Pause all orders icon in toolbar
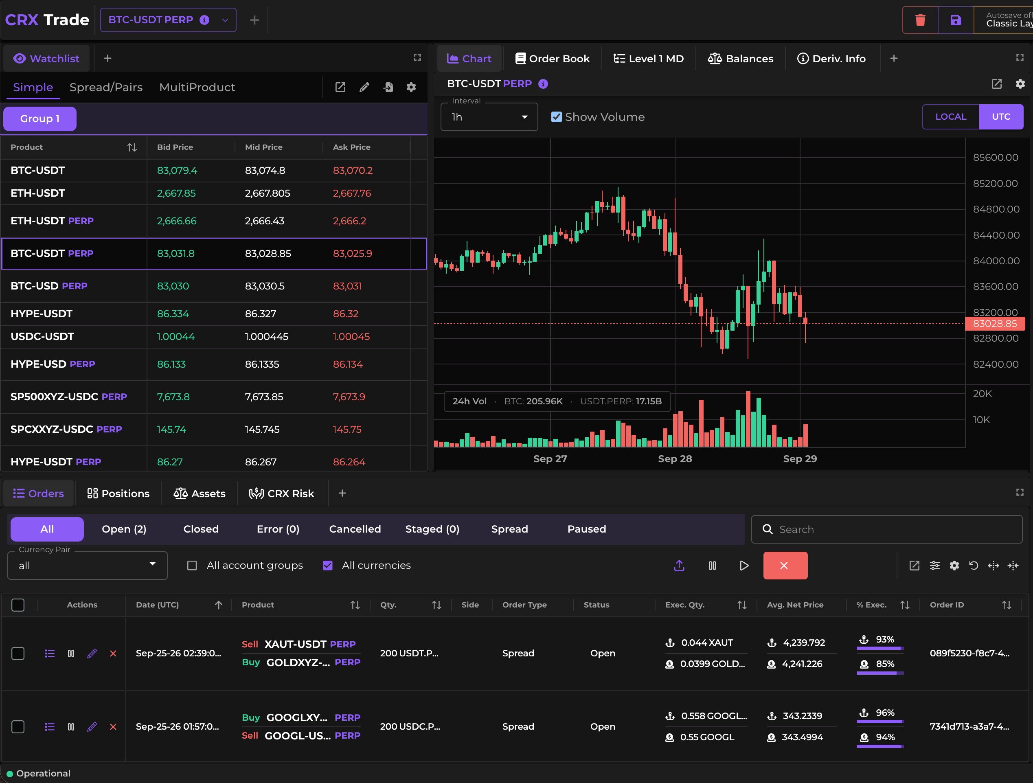The width and height of the screenshot is (1033, 783). click(712, 566)
